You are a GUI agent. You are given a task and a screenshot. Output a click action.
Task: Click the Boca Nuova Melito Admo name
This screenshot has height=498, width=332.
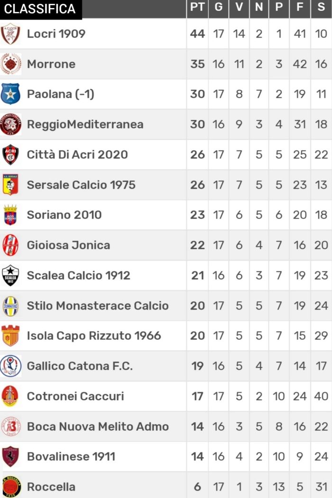pos(98,426)
